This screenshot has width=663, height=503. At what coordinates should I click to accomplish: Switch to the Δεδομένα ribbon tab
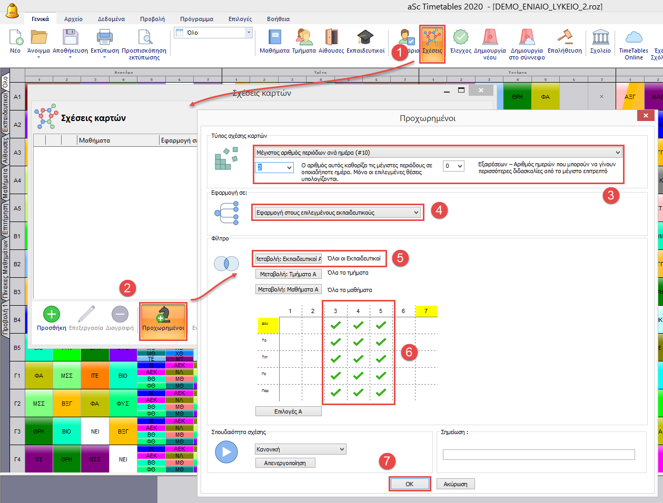[x=111, y=19]
